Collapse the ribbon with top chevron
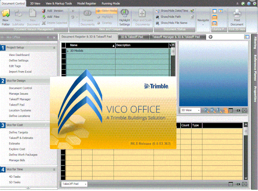The height and width of the screenshot is (191, 258). pos(237,4)
